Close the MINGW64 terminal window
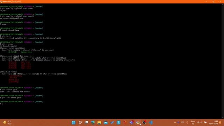This screenshot has height=126, width=224. pyautogui.click(x=220, y=1)
